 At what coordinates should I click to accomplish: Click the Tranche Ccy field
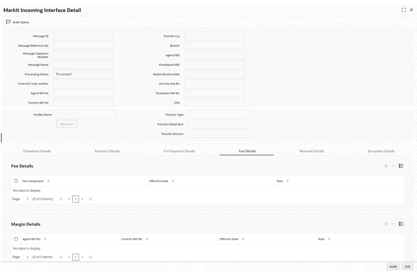[x=214, y=36]
